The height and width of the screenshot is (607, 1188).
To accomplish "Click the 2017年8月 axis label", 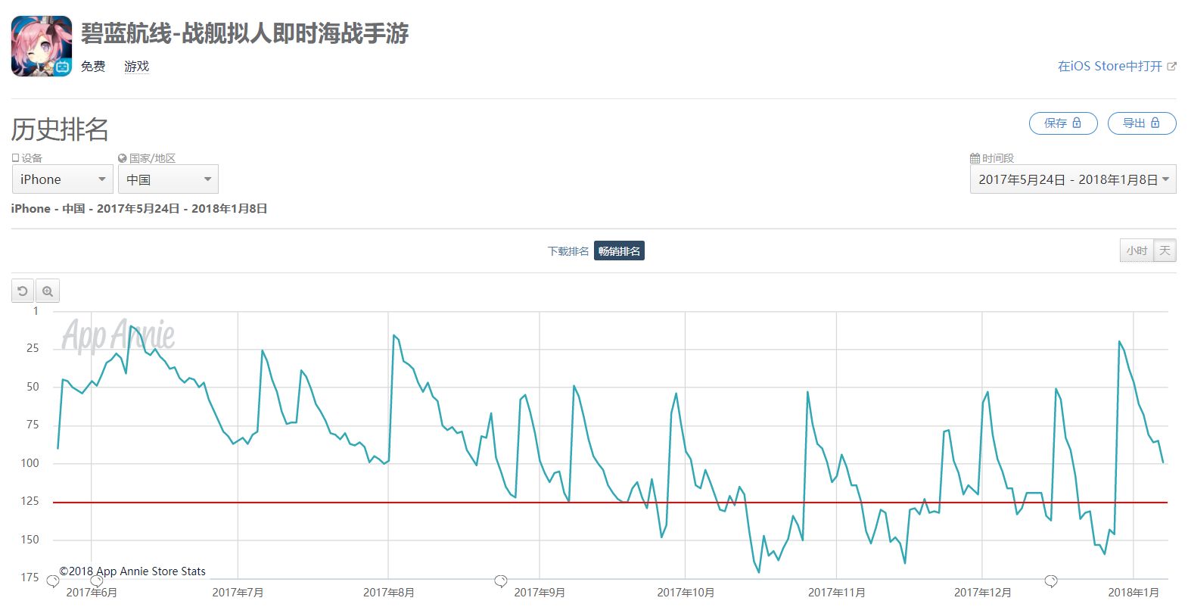I will click(389, 593).
